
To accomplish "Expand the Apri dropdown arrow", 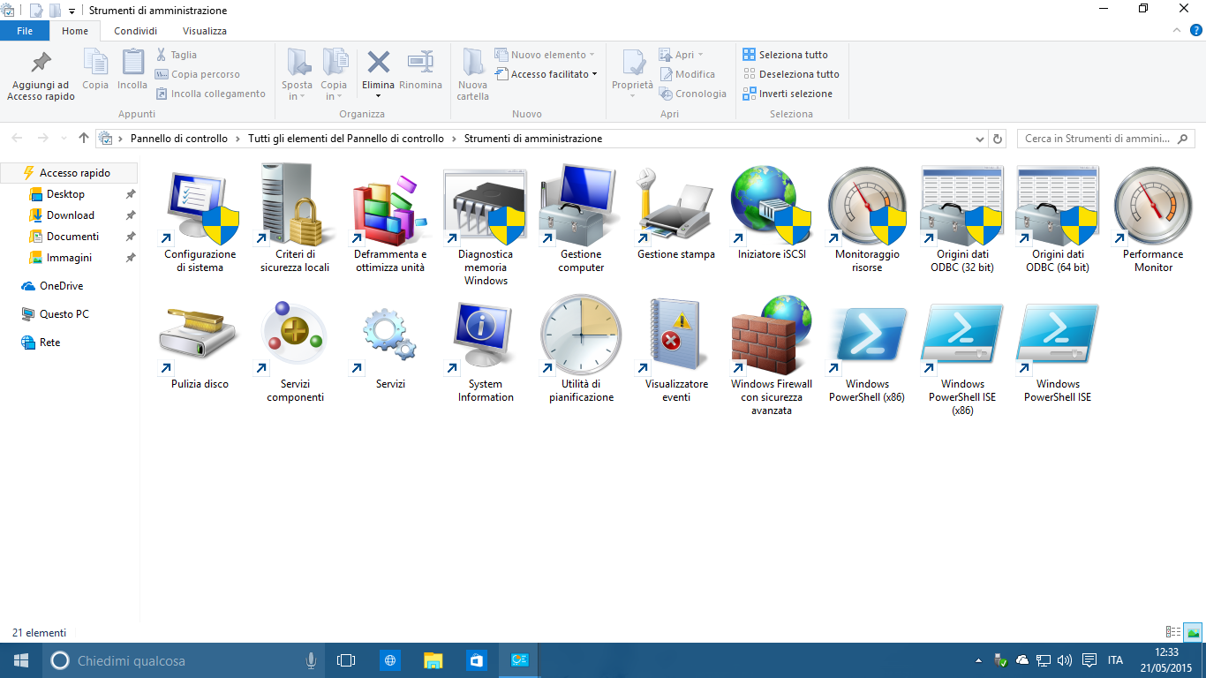I will 701,55.
